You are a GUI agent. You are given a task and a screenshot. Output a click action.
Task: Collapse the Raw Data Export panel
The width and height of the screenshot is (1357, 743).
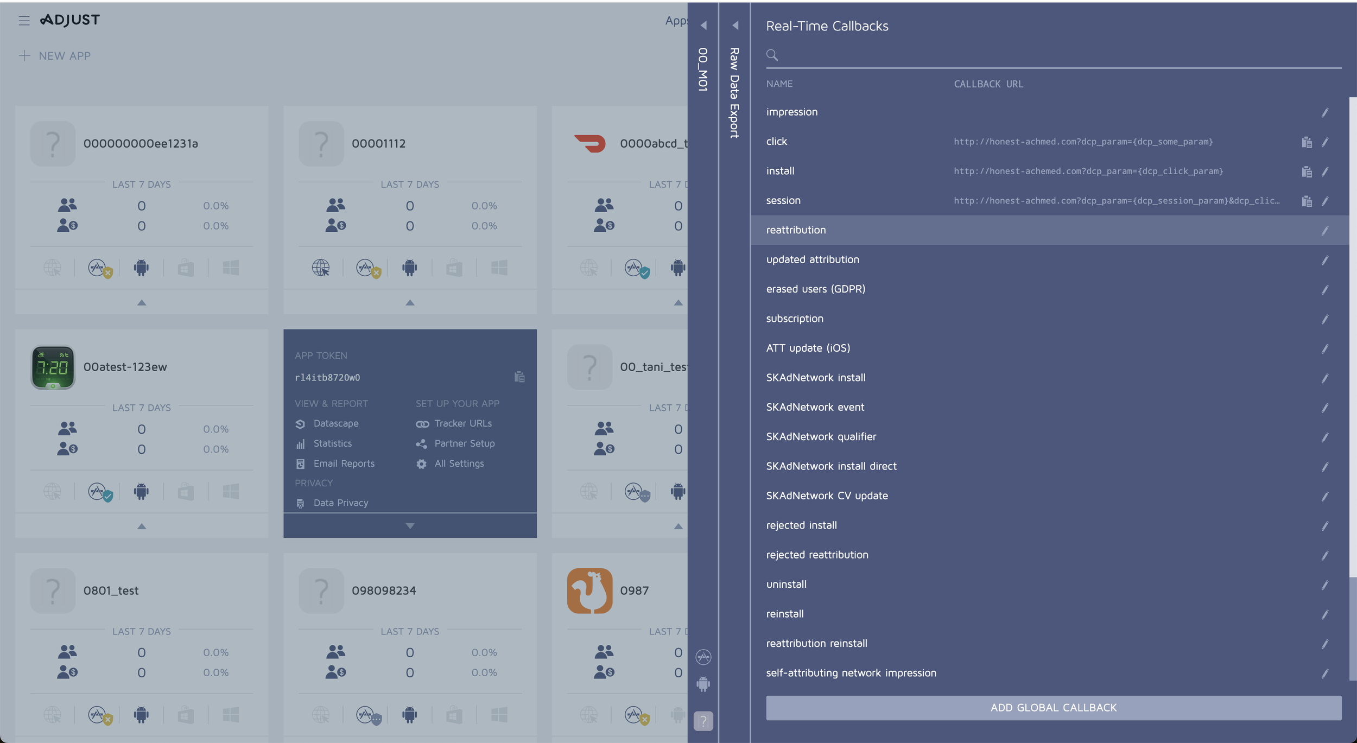click(735, 26)
